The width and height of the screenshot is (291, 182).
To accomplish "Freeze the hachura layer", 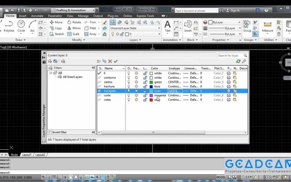I will pos(136,87).
